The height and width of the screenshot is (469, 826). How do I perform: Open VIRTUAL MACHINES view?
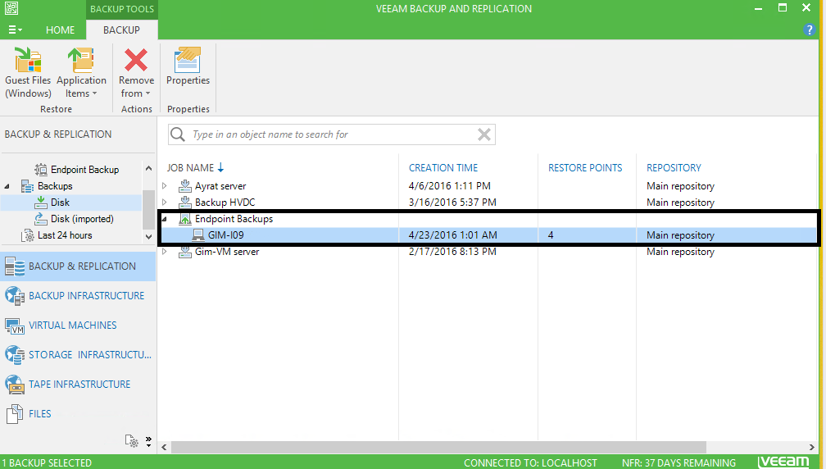[77, 326]
